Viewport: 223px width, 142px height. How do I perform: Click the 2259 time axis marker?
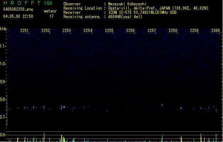[x=194, y=31]
